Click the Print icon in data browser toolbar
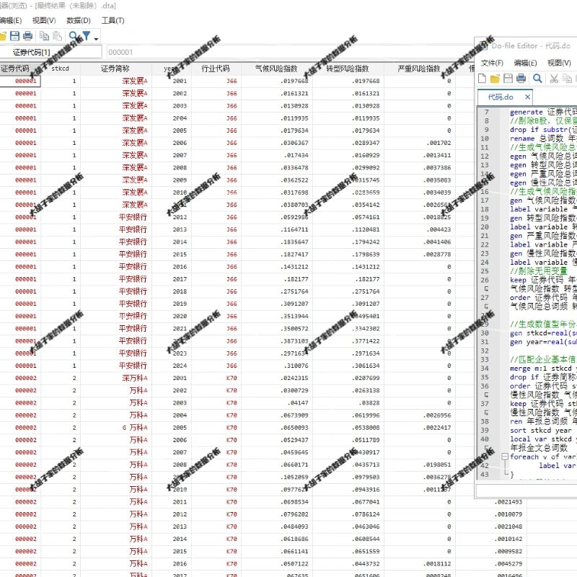Viewport: 577px width, 577px height. tap(27, 35)
